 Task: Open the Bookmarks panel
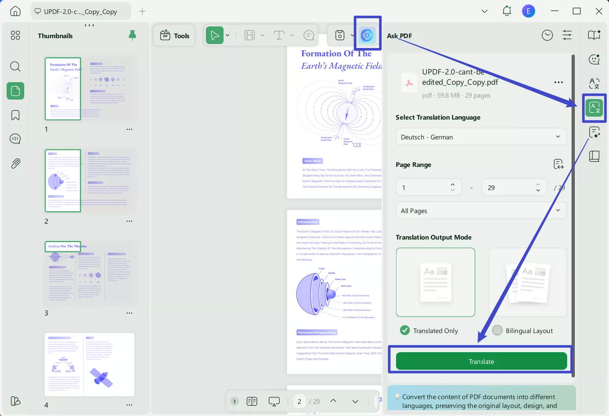(15, 115)
